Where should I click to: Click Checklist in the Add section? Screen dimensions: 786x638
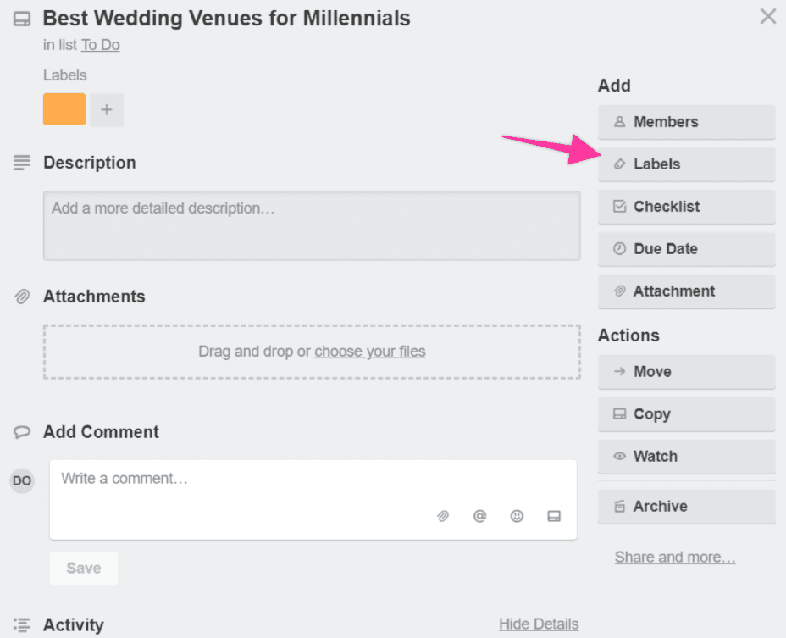click(x=686, y=207)
